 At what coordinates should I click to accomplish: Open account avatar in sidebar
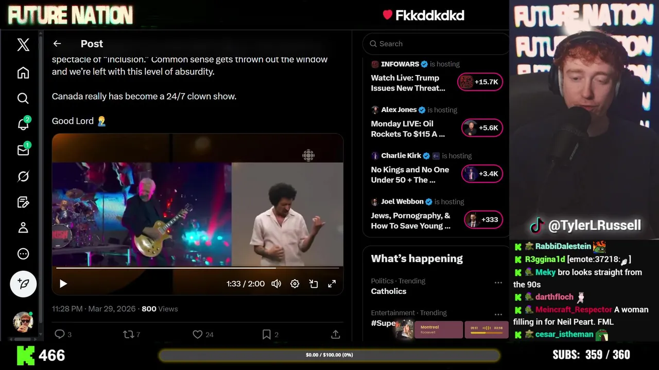click(x=23, y=322)
